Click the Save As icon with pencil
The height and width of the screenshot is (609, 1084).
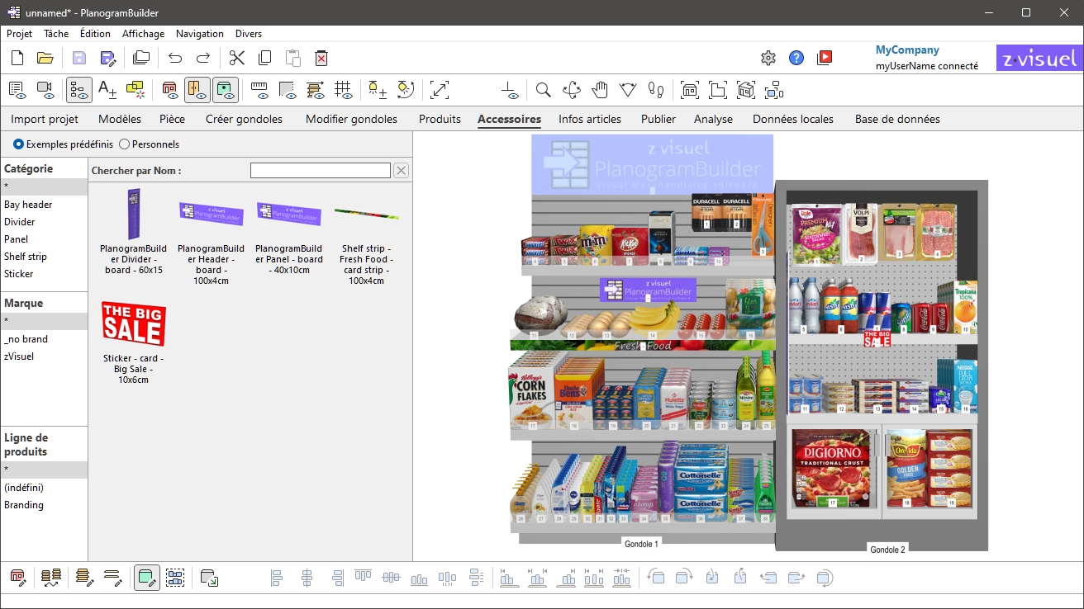point(107,58)
